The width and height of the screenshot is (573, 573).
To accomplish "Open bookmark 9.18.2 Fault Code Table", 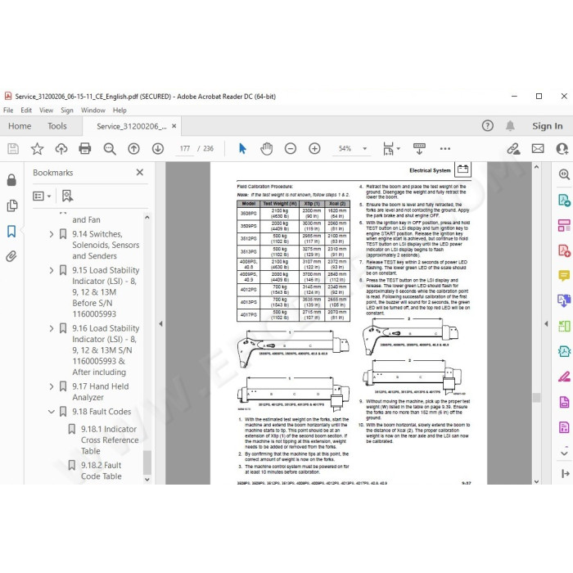I will point(102,471).
